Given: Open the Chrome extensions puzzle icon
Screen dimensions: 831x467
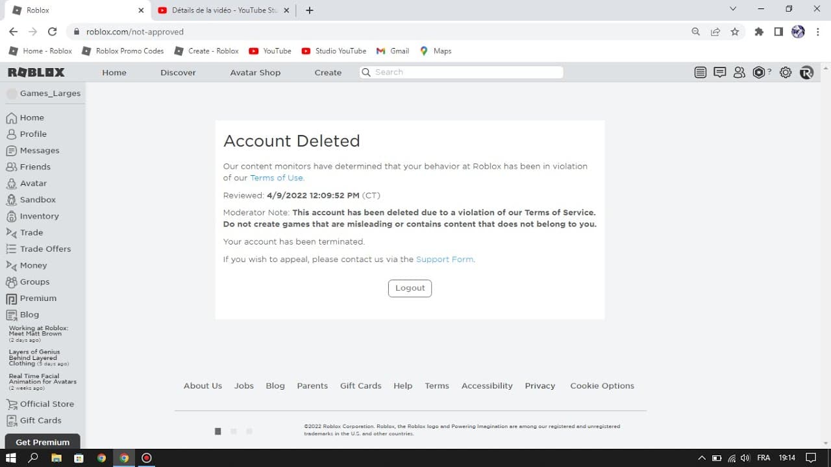Looking at the screenshot, I should 759,31.
